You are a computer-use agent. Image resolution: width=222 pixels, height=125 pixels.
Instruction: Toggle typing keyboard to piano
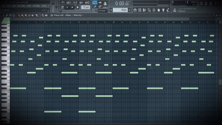(95, 2)
